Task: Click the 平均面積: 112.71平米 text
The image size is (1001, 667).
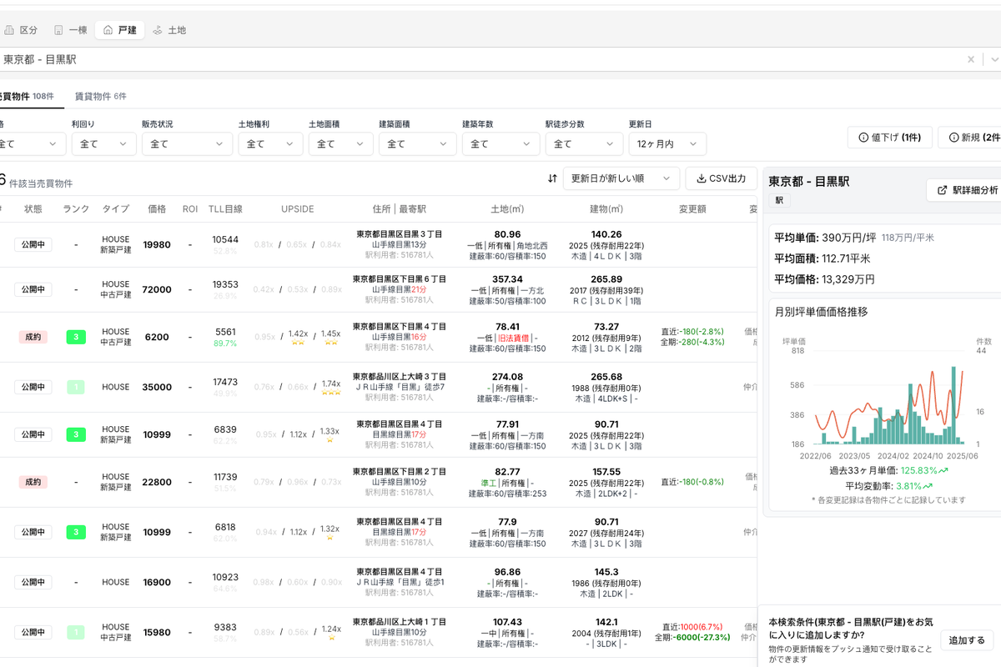Action: tap(822, 258)
